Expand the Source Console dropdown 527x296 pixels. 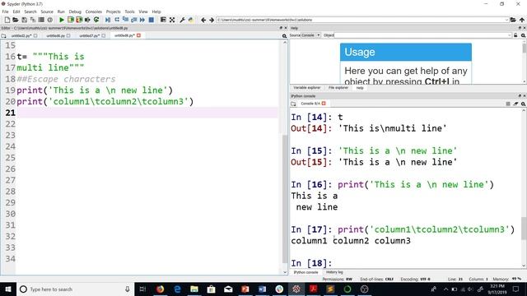[x=311, y=35]
